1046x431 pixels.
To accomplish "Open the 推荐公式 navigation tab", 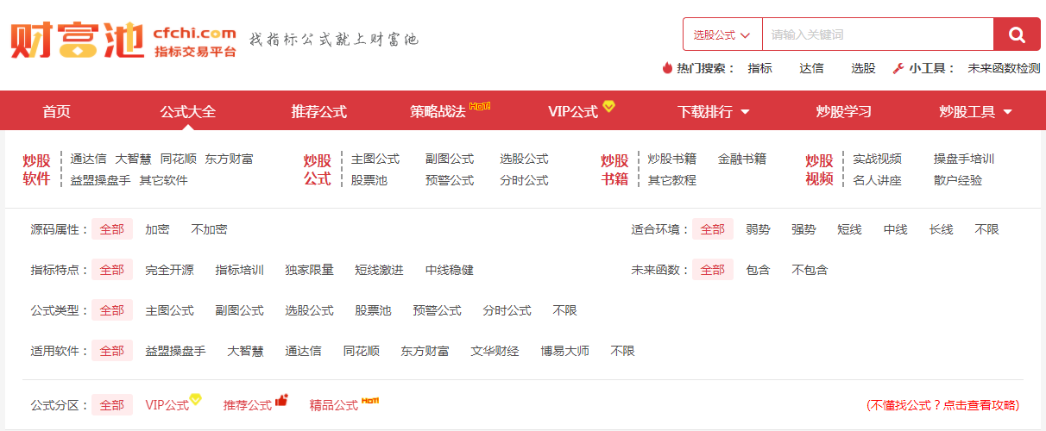I will click(319, 111).
